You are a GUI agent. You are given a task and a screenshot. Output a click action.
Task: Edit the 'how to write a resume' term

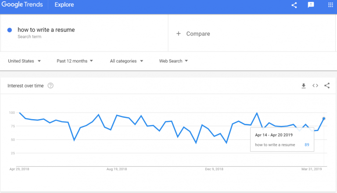[46, 30]
